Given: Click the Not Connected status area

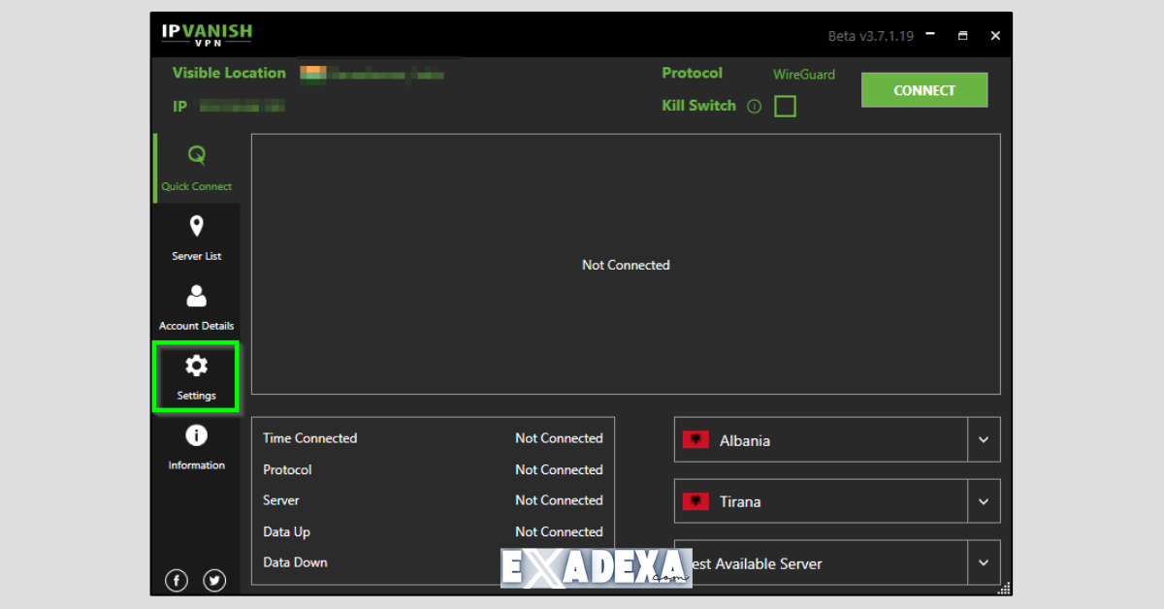Looking at the screenshot, I should [x=626, y=265].
